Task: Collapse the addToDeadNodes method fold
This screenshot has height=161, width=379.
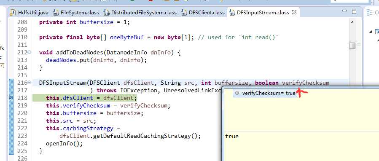Action: 29,52
